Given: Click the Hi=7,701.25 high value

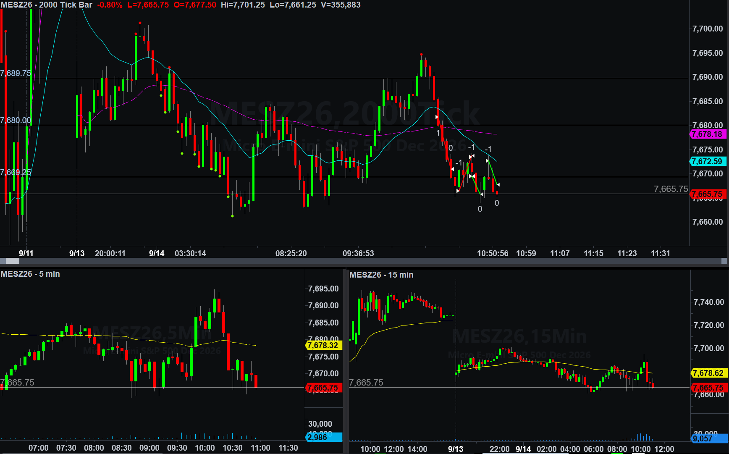Looking at the screenshot, I should tap(243, 5).
